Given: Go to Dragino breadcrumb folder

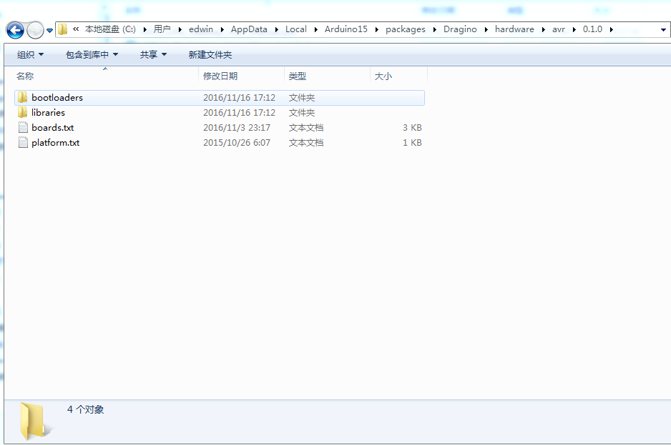Looking at the screenshot, I should 460,29.
